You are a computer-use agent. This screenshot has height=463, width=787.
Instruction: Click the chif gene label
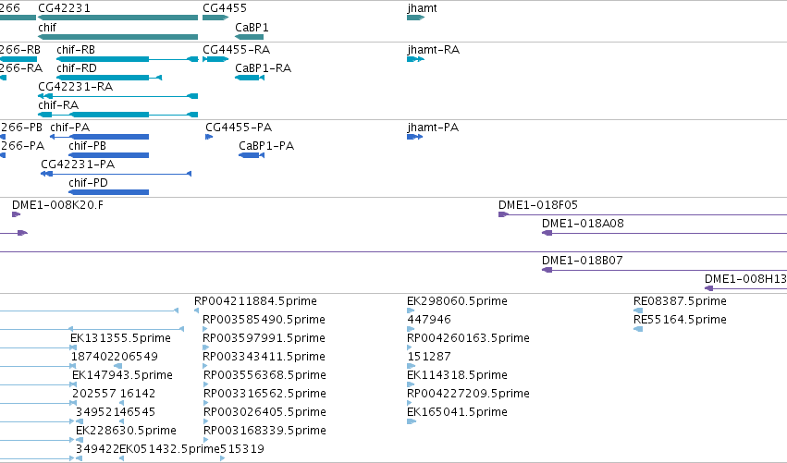coord(47,27)
